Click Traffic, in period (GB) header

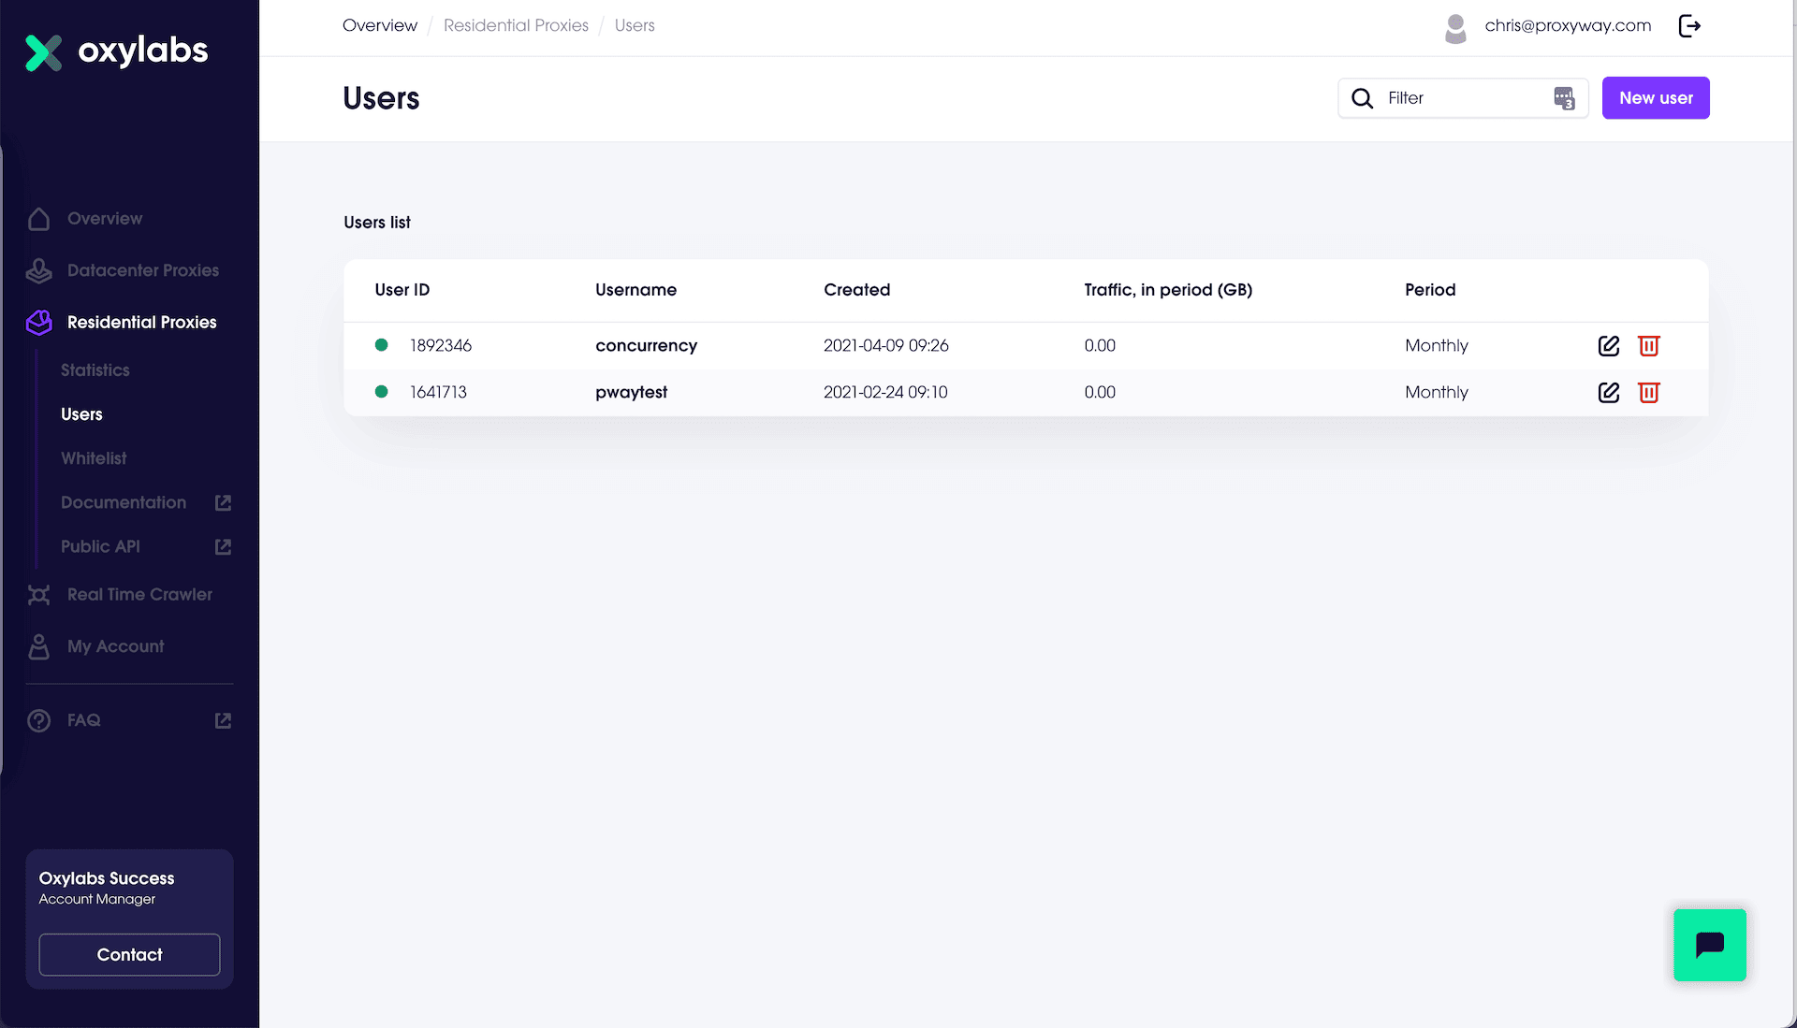click(1168, 290)
